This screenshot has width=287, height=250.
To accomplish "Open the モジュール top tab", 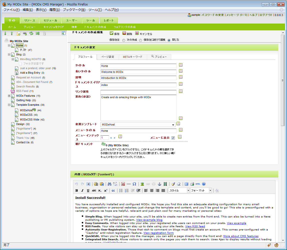I will pos(50,21).
